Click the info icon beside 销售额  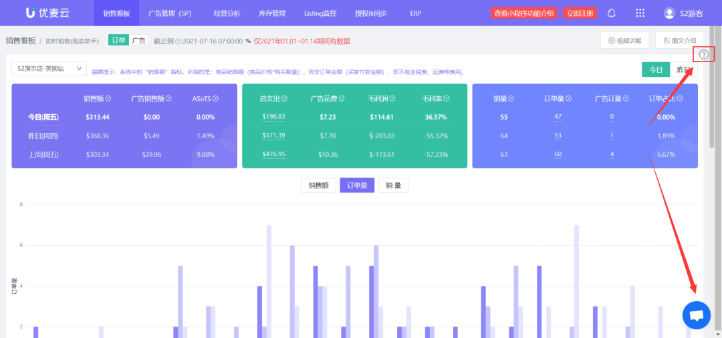[108, 99]
